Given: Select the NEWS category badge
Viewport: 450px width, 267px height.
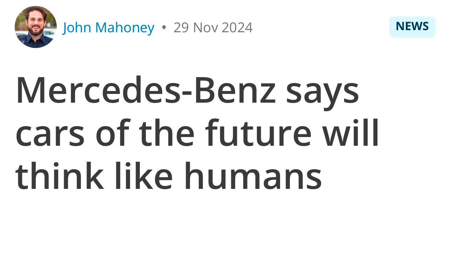Looking at the screenshot, I should click(412, 27).
